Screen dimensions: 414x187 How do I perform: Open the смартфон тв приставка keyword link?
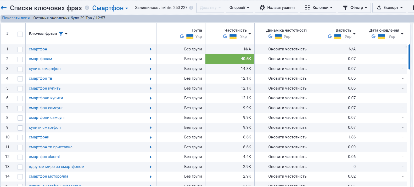point(51,147)
